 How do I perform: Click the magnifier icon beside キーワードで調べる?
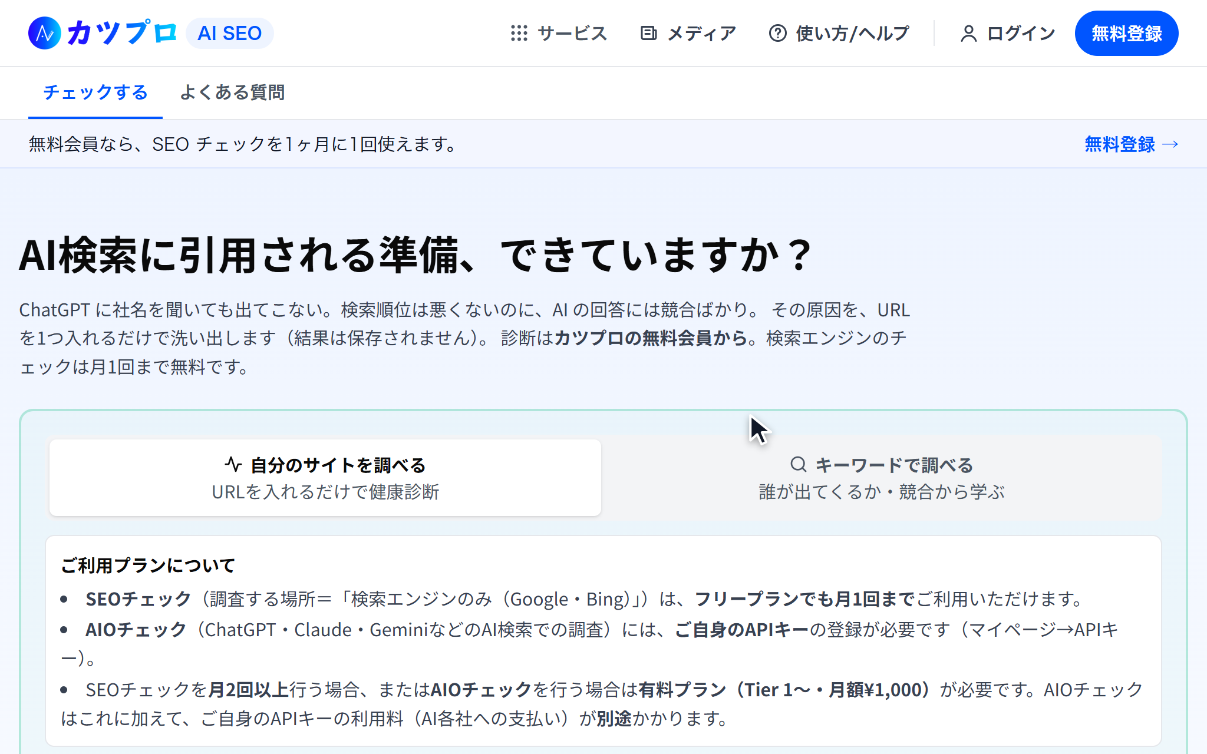tap(799, 465)
